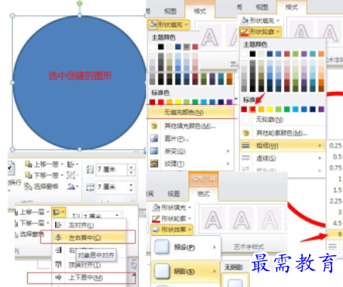Open highlighted 形状效果 shape effects dropdown

pyautogui.click(x=171, y=230)
